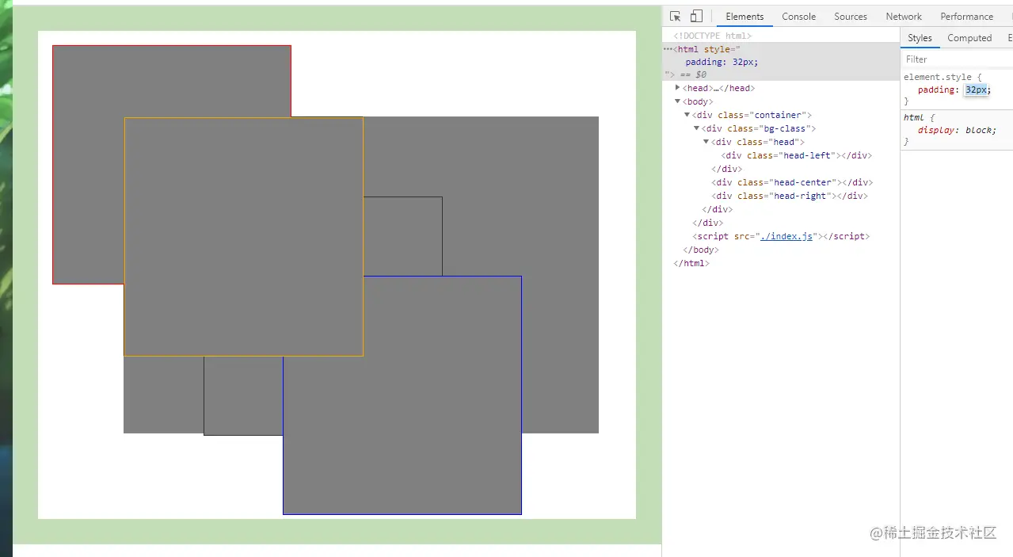The width and height of the screenshot is (1013, 557).
Task: Click the padding property name in element.style
Action: tap(937, 90)
